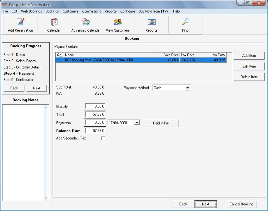Screen dimensions: 268x211
Task: Click Step 2 - Select Rooms
Action: [x=20, y=61]
